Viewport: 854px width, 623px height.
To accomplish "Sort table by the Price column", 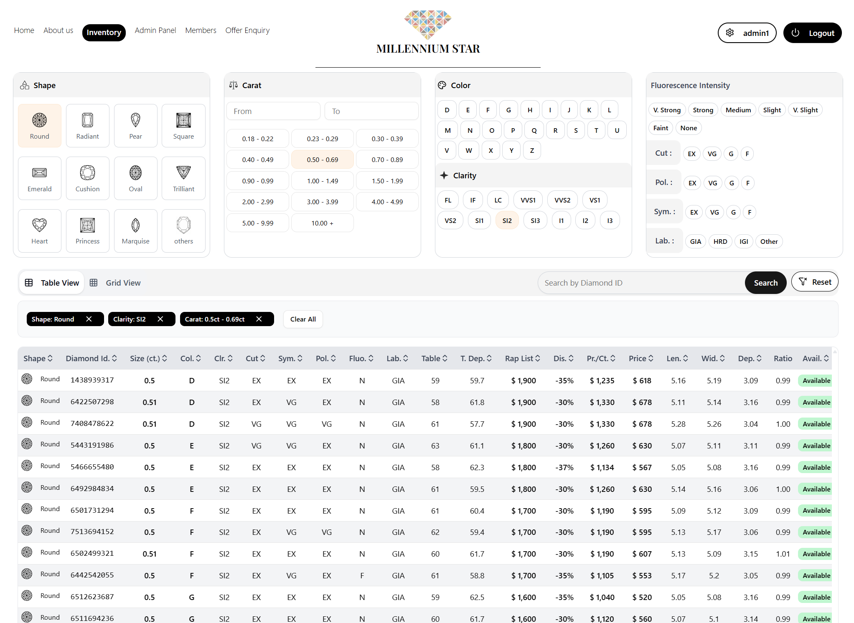I will pyautogui.click(x=640, y=358).
